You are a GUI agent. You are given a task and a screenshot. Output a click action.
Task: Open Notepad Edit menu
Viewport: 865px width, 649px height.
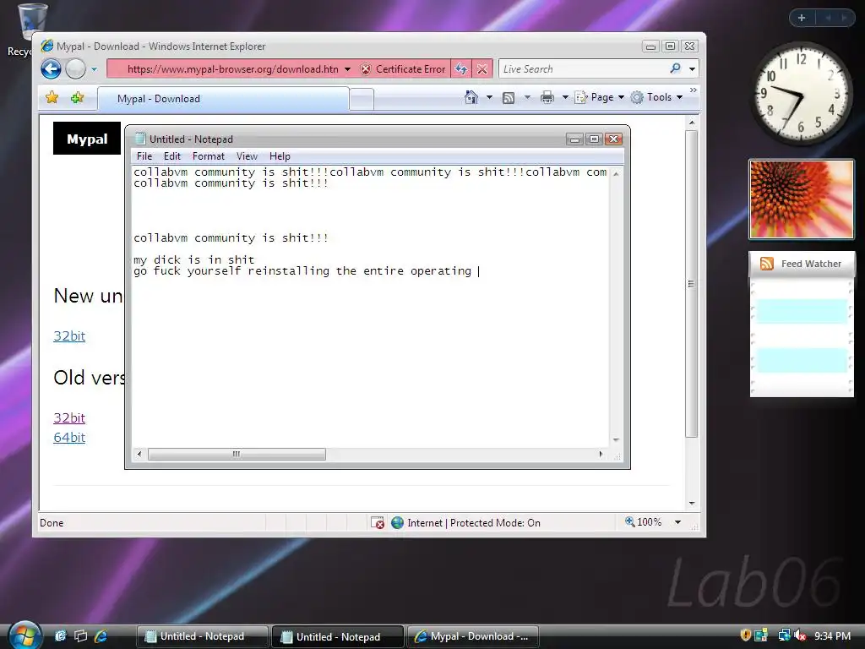pos(172,156)
